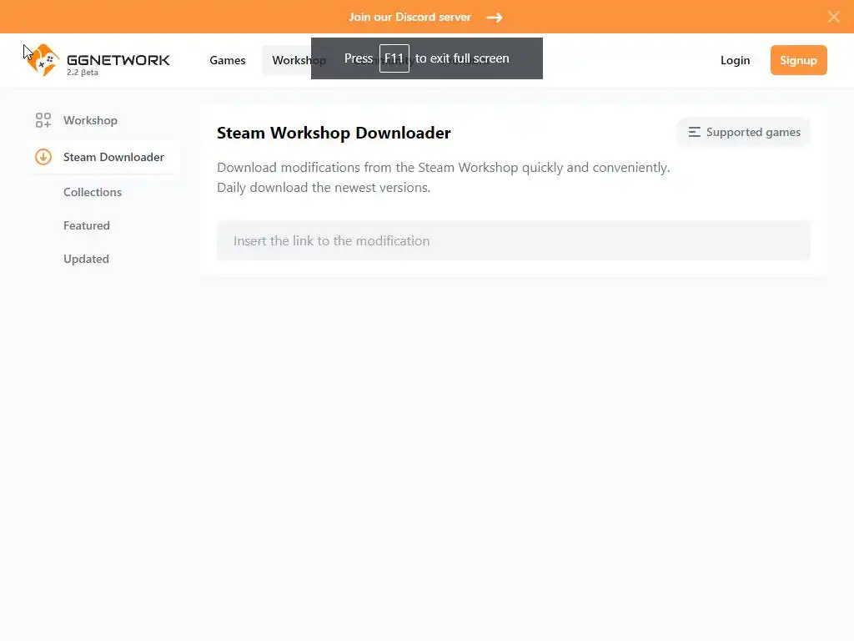Click the GGNETWORK brand name text
854x641 pixels.
click(118, 59)
